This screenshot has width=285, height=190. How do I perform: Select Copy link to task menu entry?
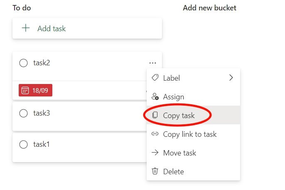(x=190, y=134)
